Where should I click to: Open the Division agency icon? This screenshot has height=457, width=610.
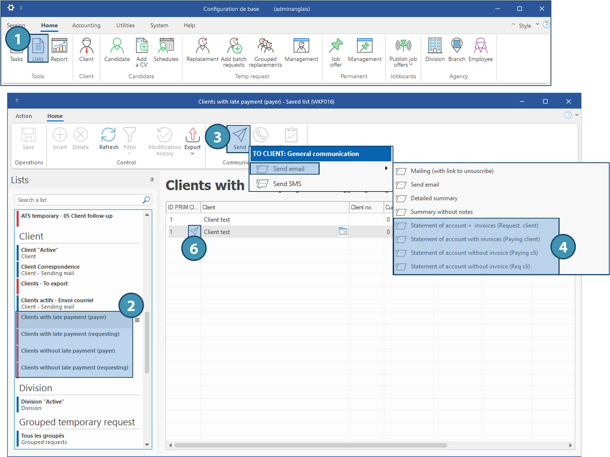click(x=435, y=46)
